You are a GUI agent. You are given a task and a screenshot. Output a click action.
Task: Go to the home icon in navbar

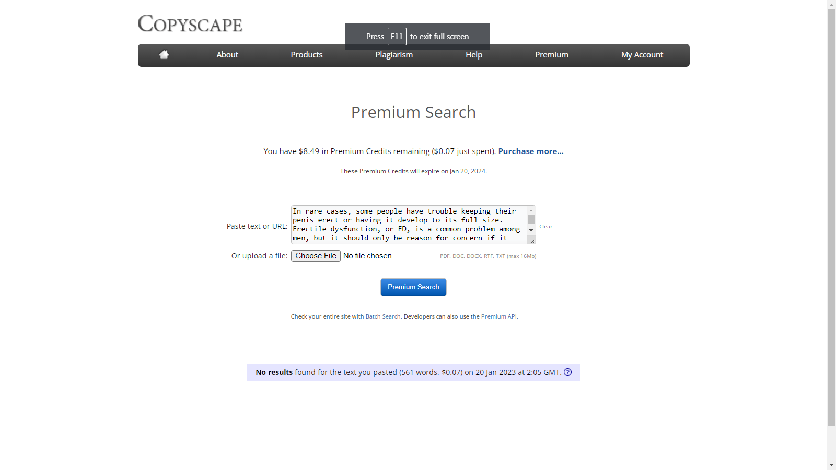pyautogui.click(x=164, y=55)
